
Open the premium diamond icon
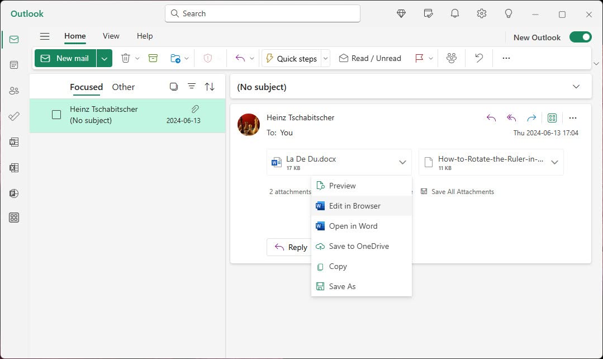pyautogui.click(x=401, y=14)
